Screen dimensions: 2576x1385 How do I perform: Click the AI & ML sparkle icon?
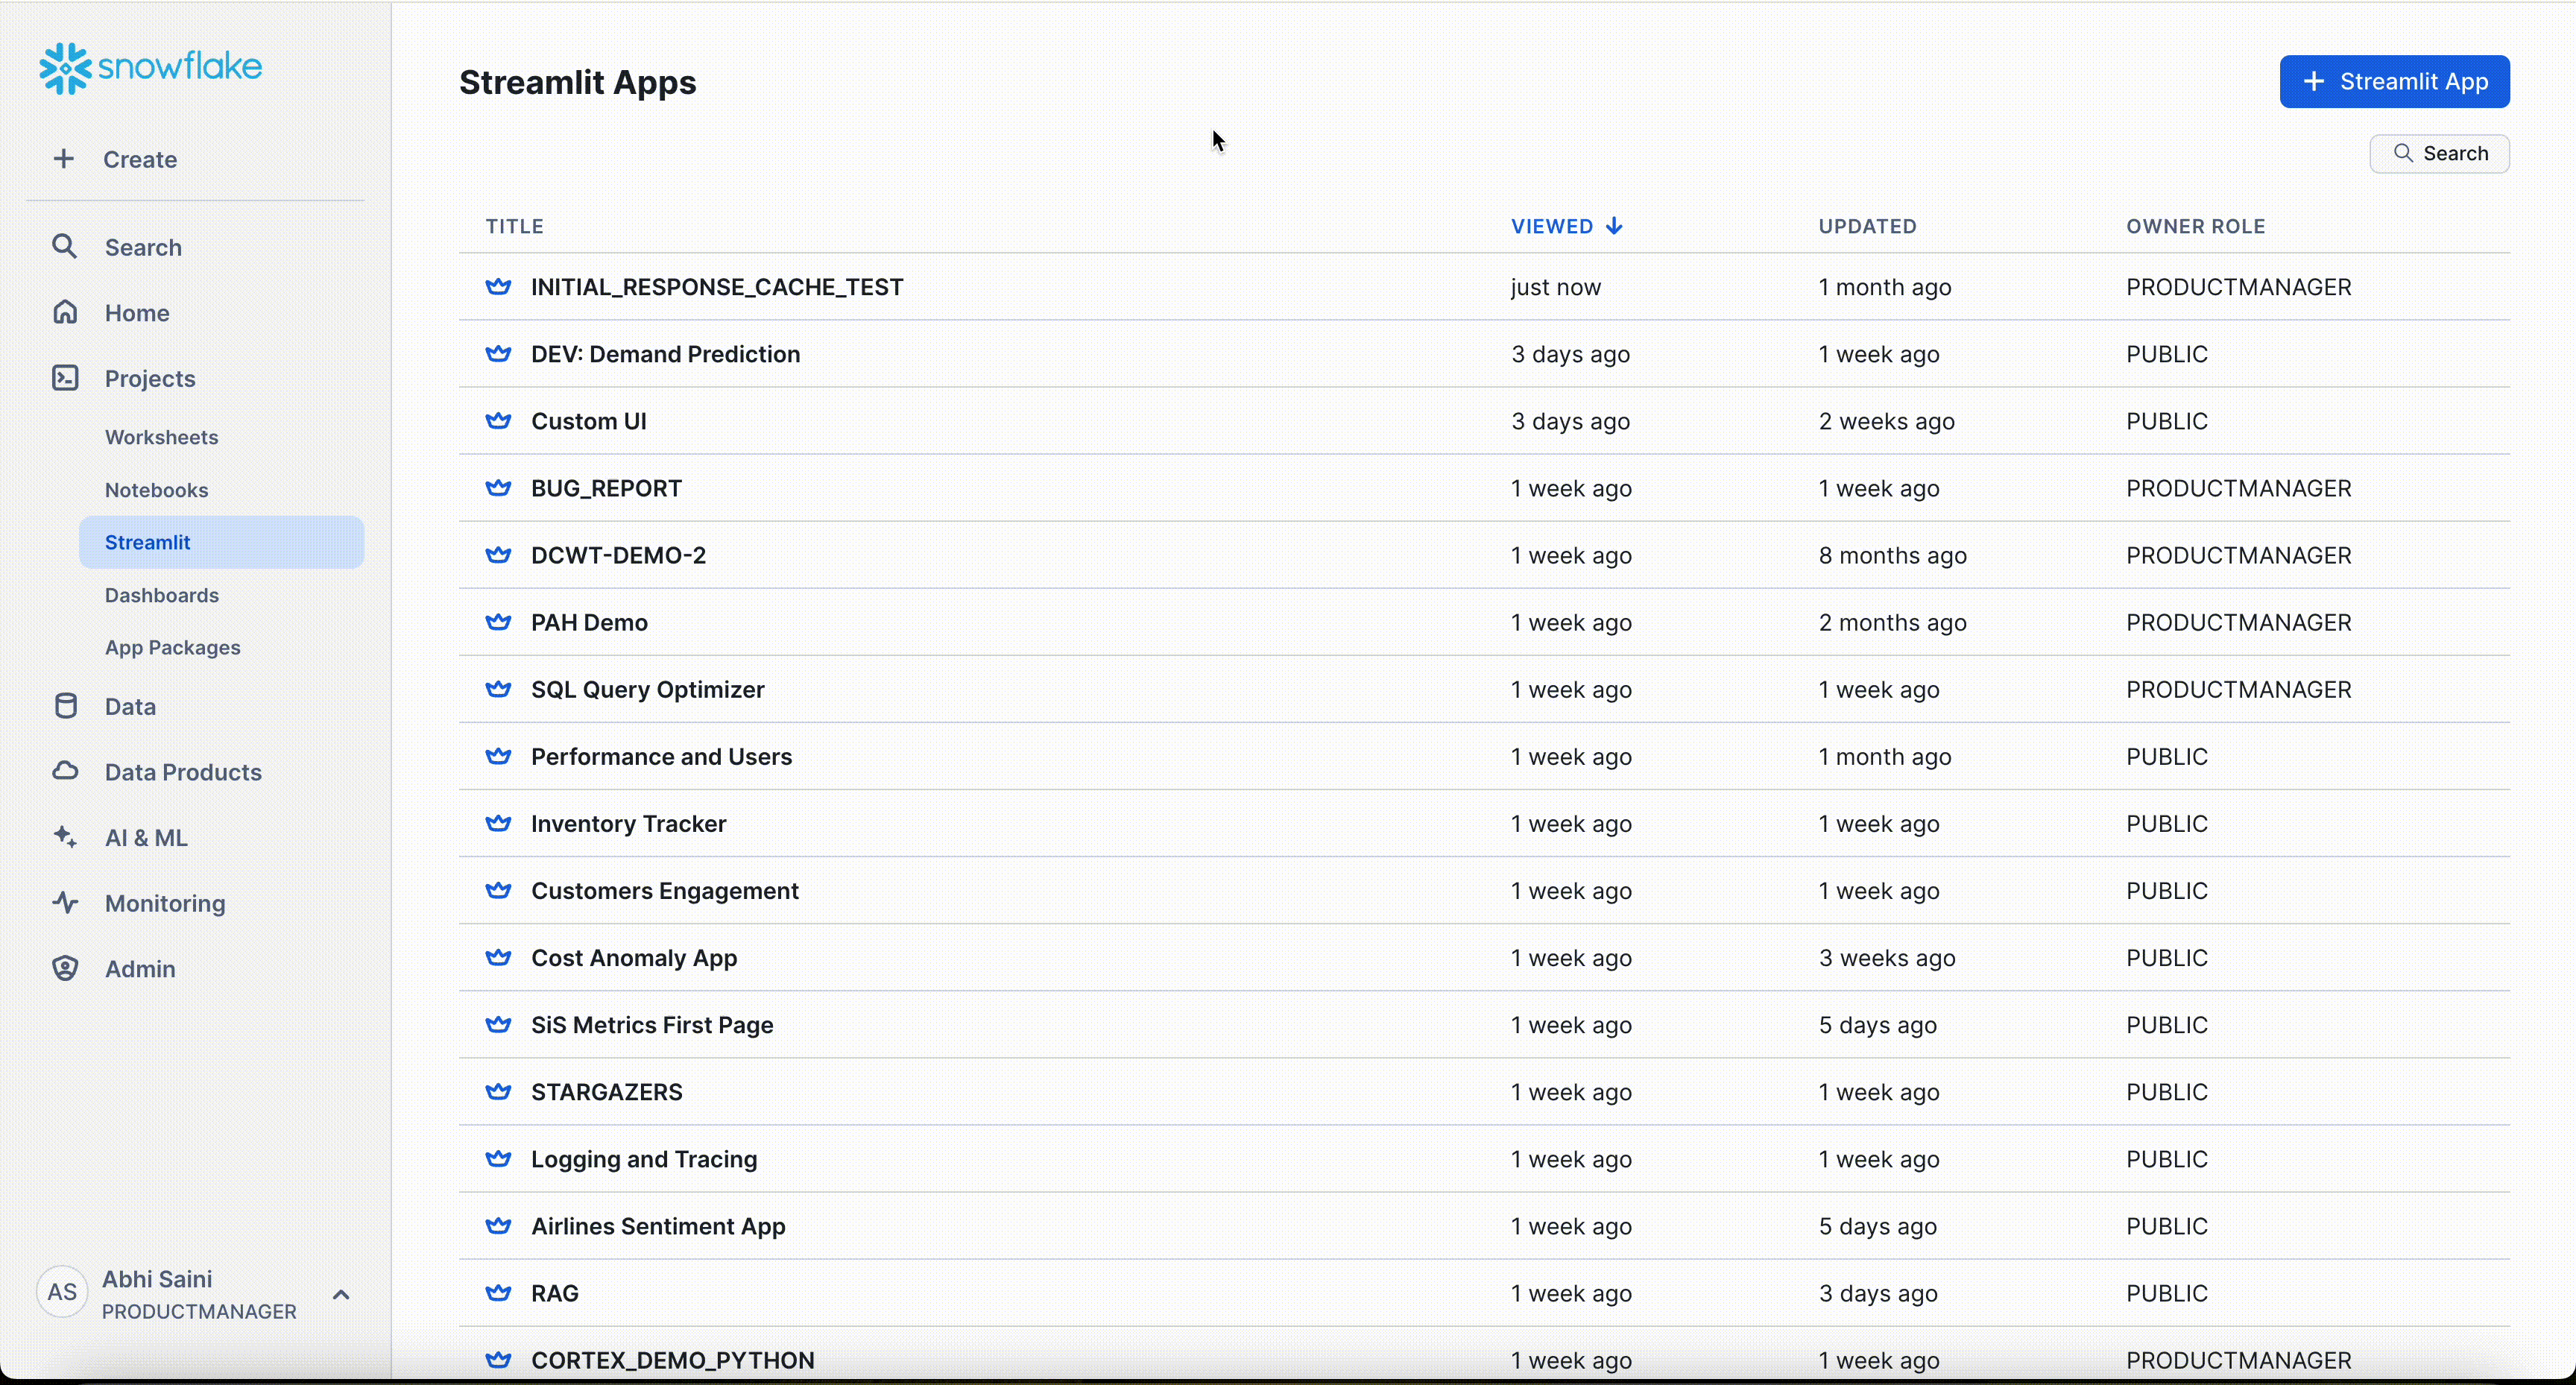click(x=65, y=837)
